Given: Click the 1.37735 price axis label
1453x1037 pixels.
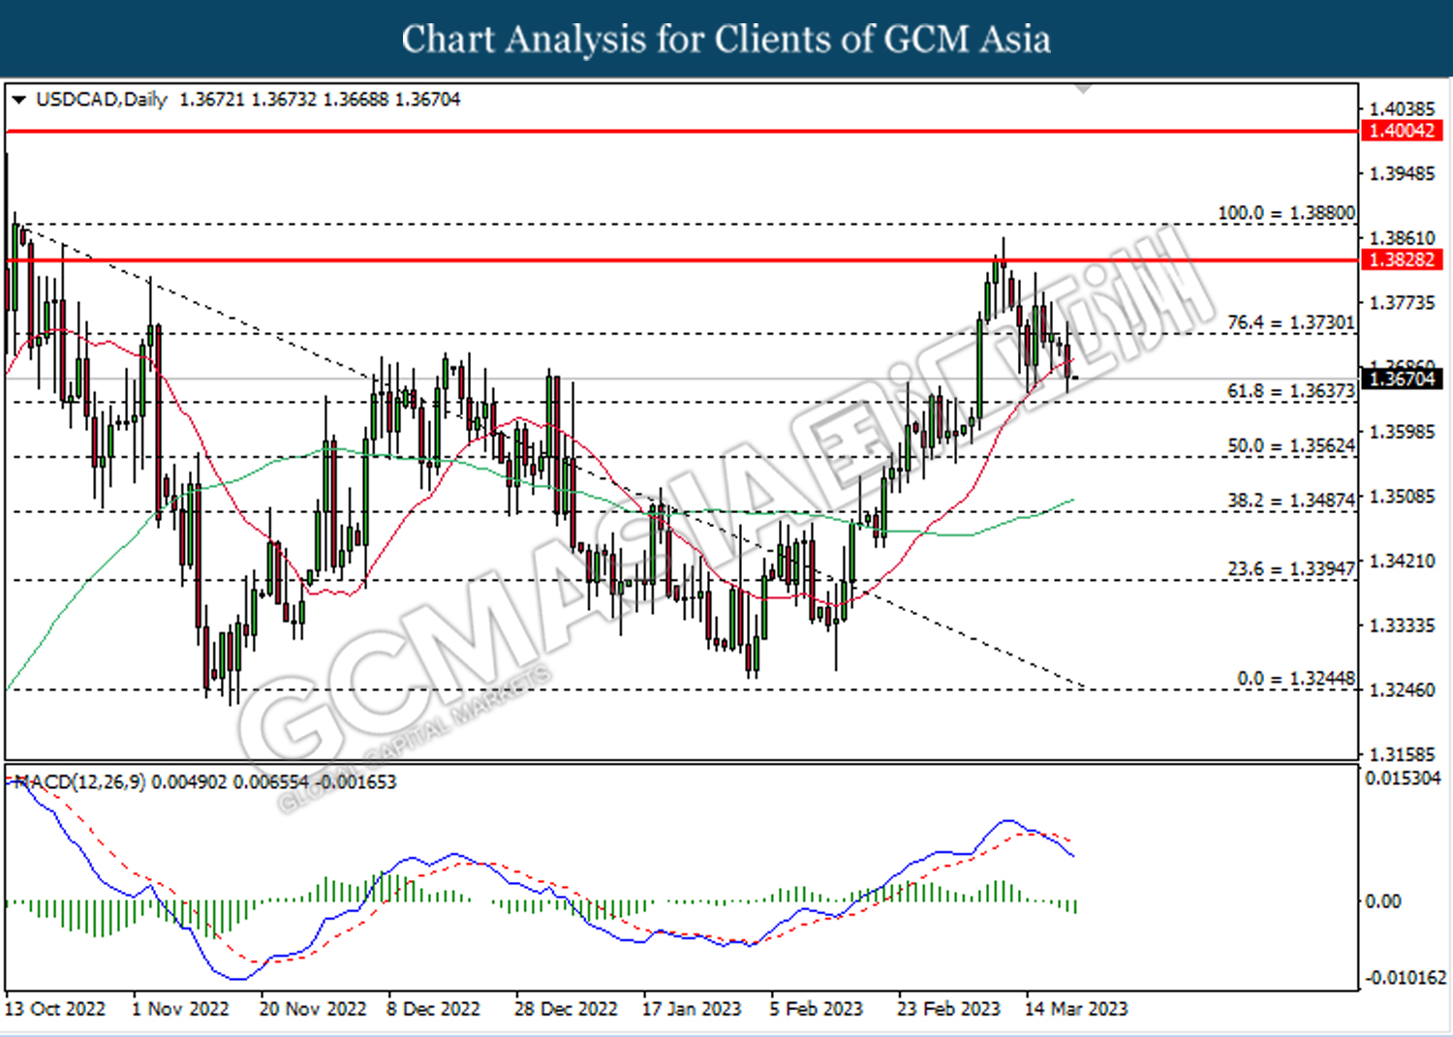Looking at the screenshot, I should tap(1402, 303).
